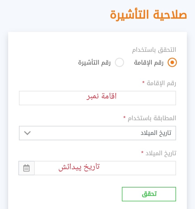Click the selected تاريخ الميلاد value in the dropdown
Screen dimensions: 195x209
[x=156, y=133]
